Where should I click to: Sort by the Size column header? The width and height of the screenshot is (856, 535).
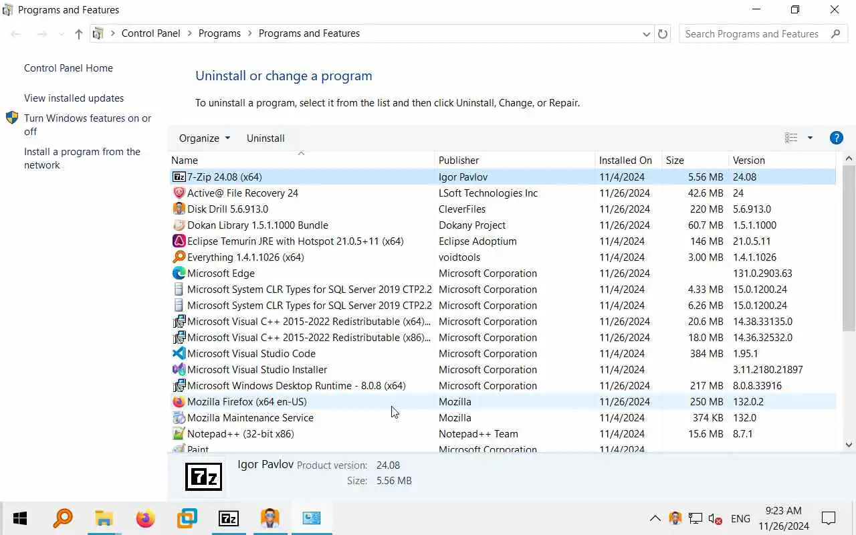(x=695, y=160)
